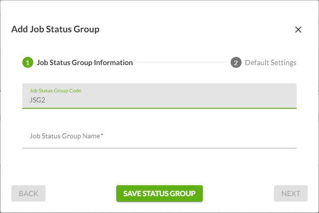Screen dimensions: 319x213
Task: Click SAVE STATUS GROUP button
Action: pyautogui.click(x=159, y=193)
